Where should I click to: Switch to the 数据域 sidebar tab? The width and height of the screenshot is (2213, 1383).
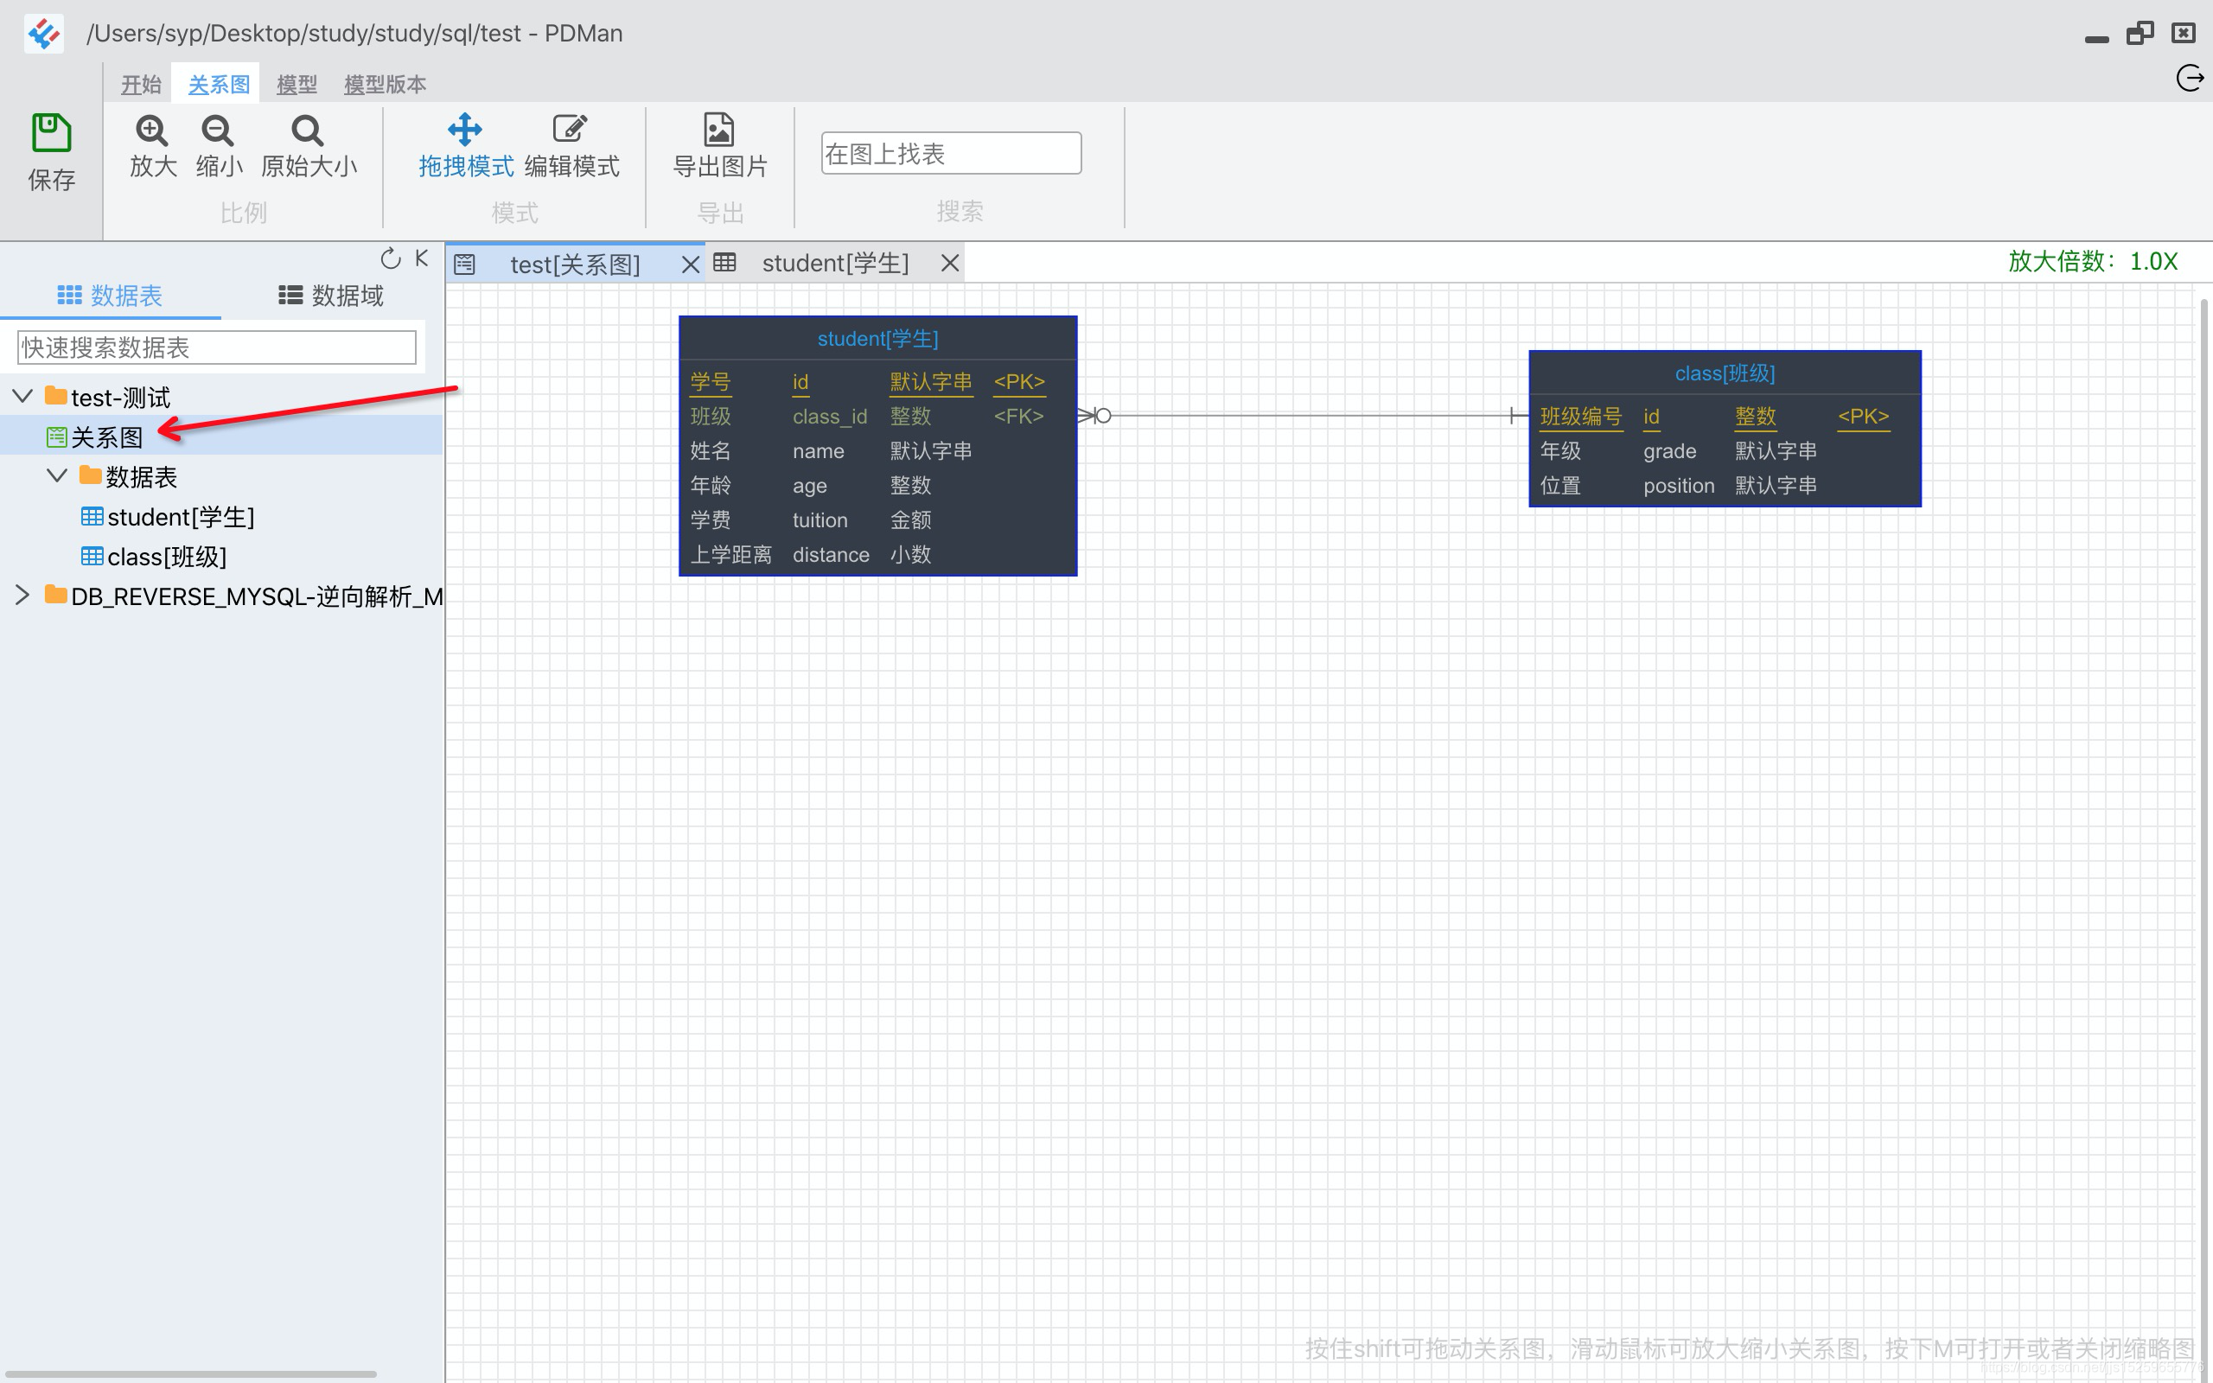click(331, 296)
